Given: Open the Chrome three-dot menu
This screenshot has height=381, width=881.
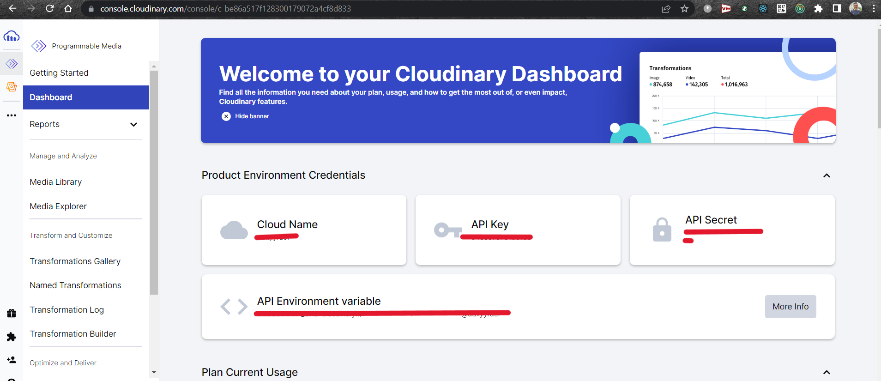Looking at the screenshot, I should click(874, 9).
